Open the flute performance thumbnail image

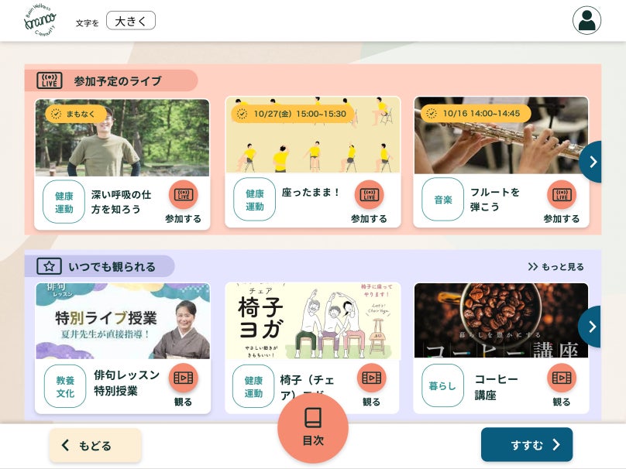[501, 135]
